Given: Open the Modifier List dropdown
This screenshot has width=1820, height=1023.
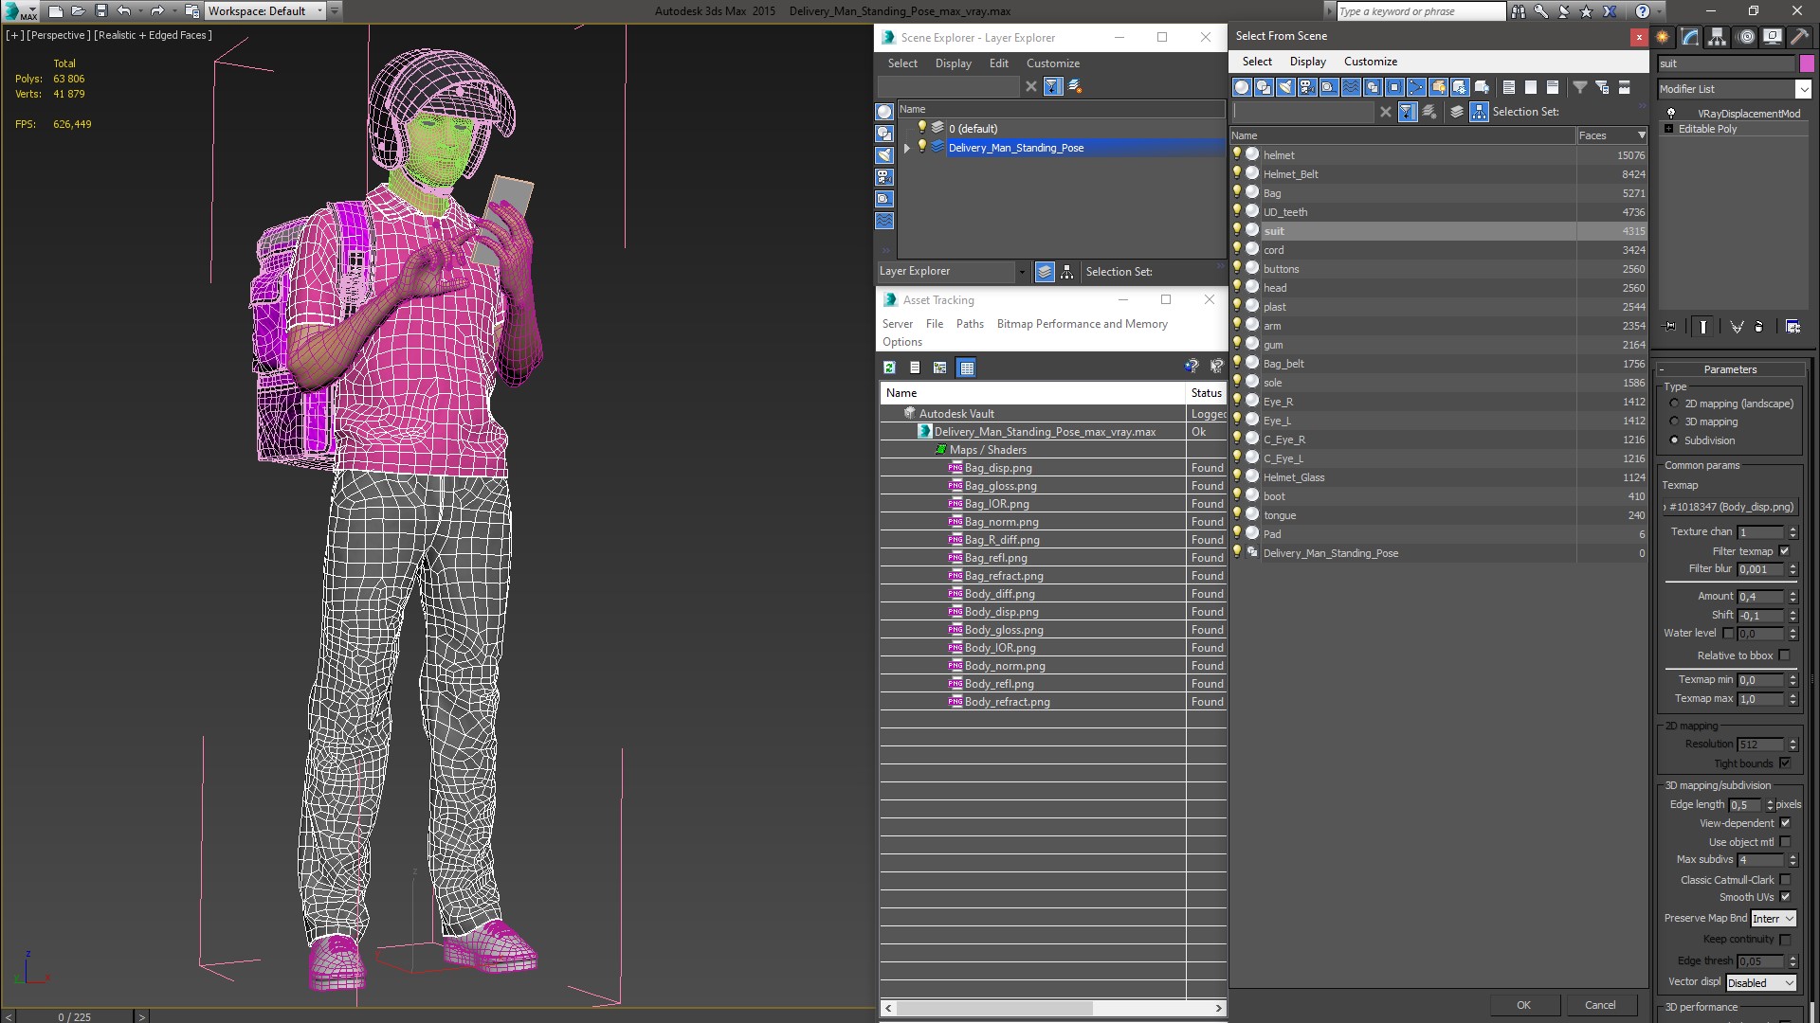Looking at the screenshot, I should pyautogui.click(x=1803, y=89).
